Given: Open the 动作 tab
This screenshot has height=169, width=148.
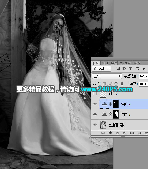Looking at the screenshot, I should 137,63.
